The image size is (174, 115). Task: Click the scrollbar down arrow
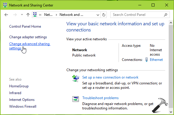(x=171, y=112)
